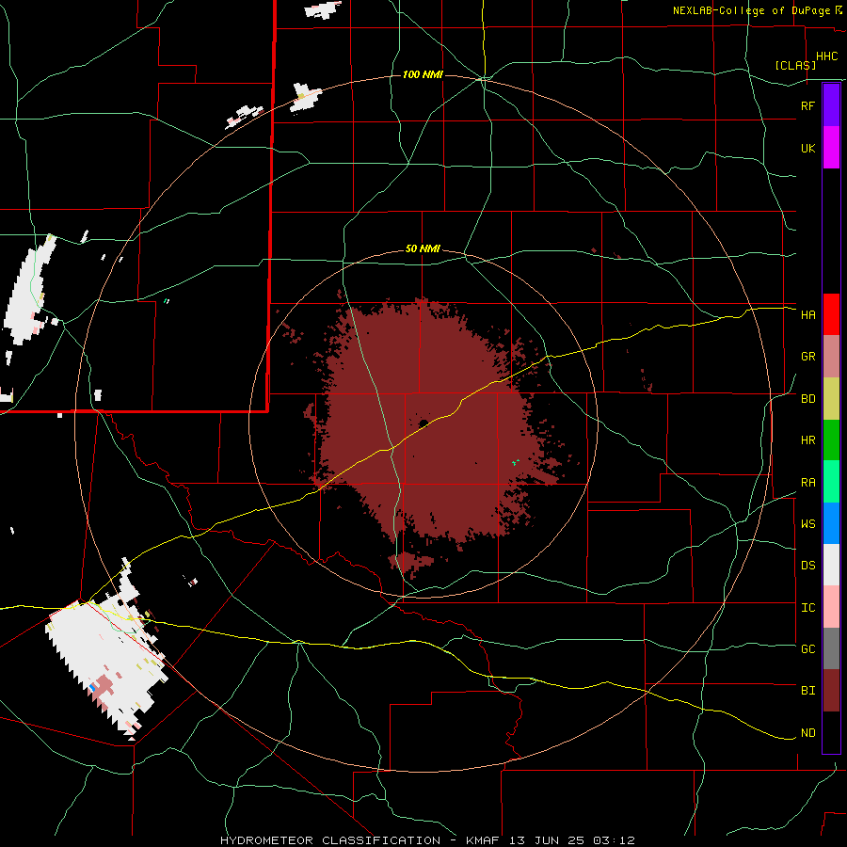Click the HHC product label

point(826,56)
